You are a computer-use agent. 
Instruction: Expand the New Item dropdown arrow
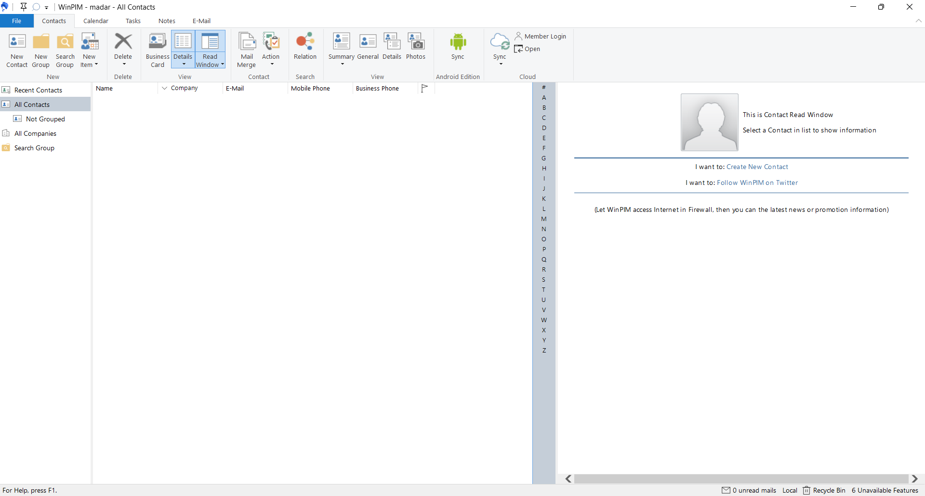click(96, 65)
